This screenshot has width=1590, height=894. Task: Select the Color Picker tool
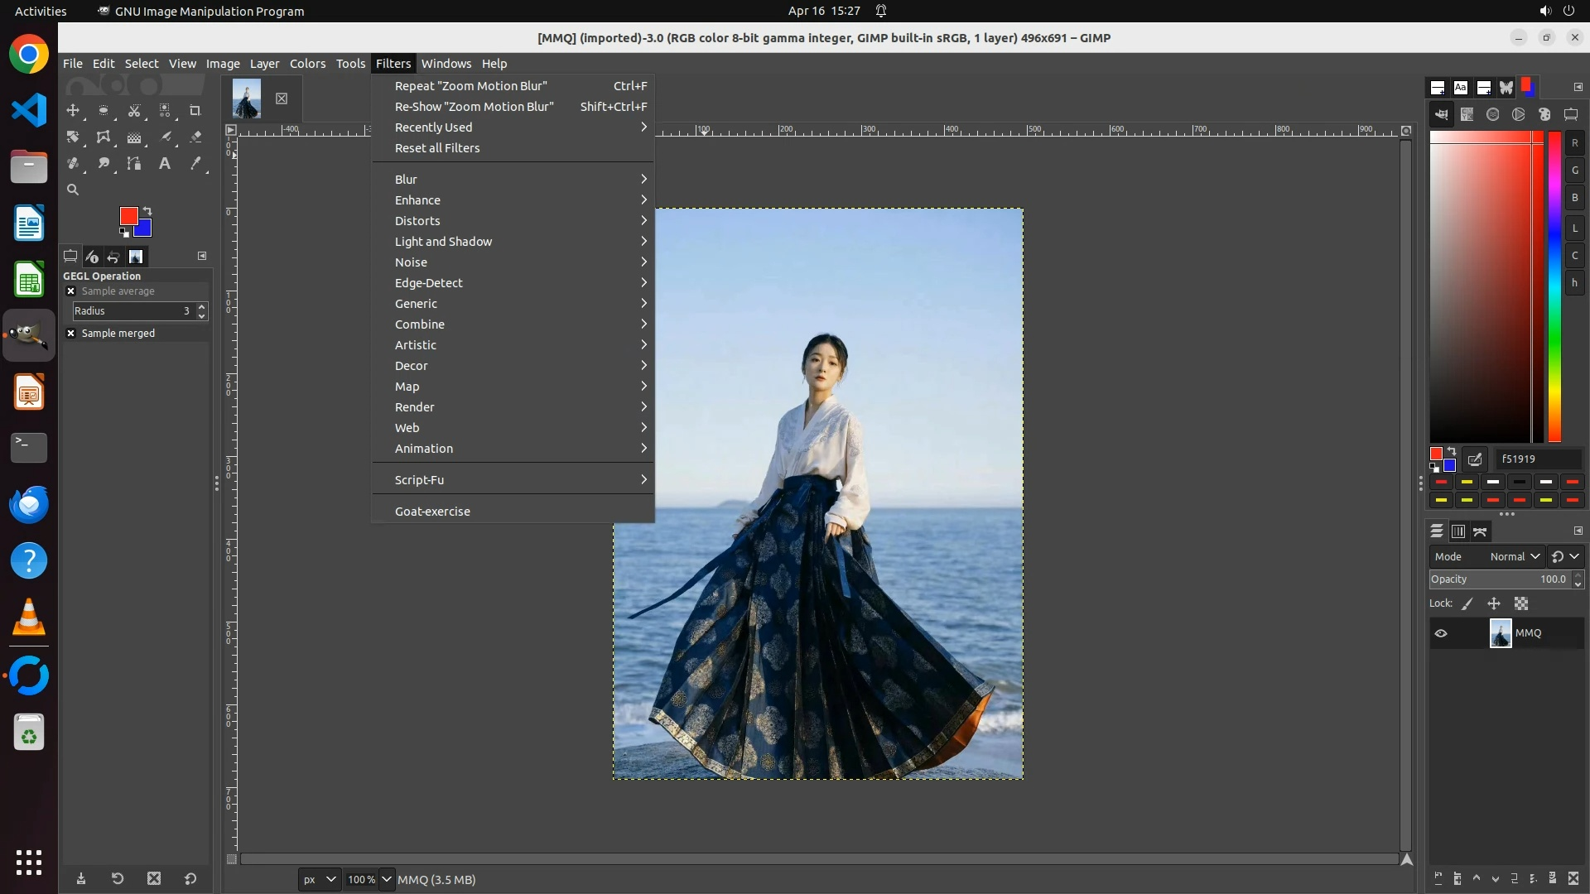click(x=195, y=164)
